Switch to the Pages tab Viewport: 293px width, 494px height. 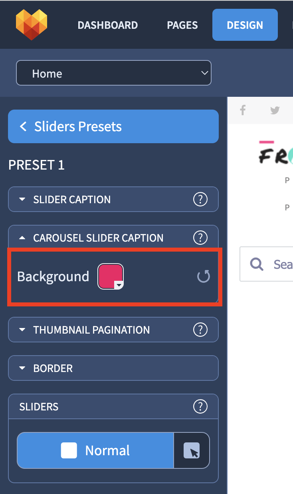[182, 25]
